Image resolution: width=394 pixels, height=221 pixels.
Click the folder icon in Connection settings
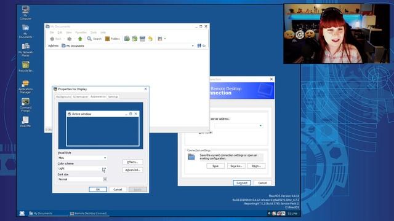[x=191, y=157]
